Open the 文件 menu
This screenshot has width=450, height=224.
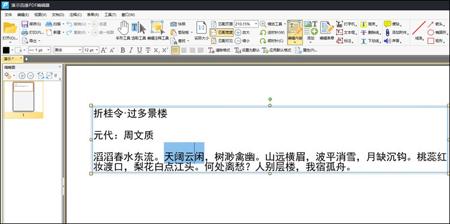pos(8,15)
